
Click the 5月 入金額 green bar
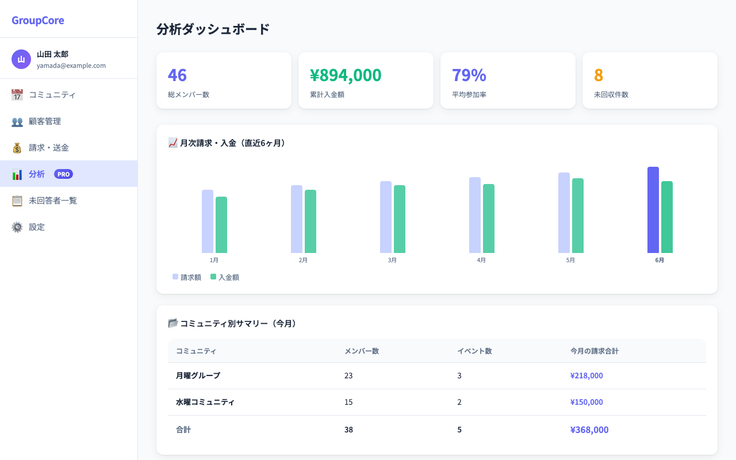578,216
